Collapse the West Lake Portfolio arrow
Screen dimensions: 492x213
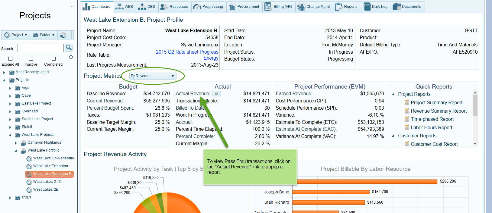coord(16,151)
